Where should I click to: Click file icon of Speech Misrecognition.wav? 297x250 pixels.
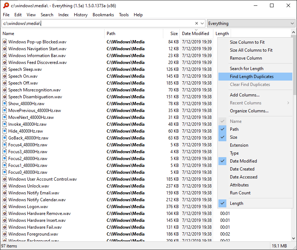click(x=5, y=90)
